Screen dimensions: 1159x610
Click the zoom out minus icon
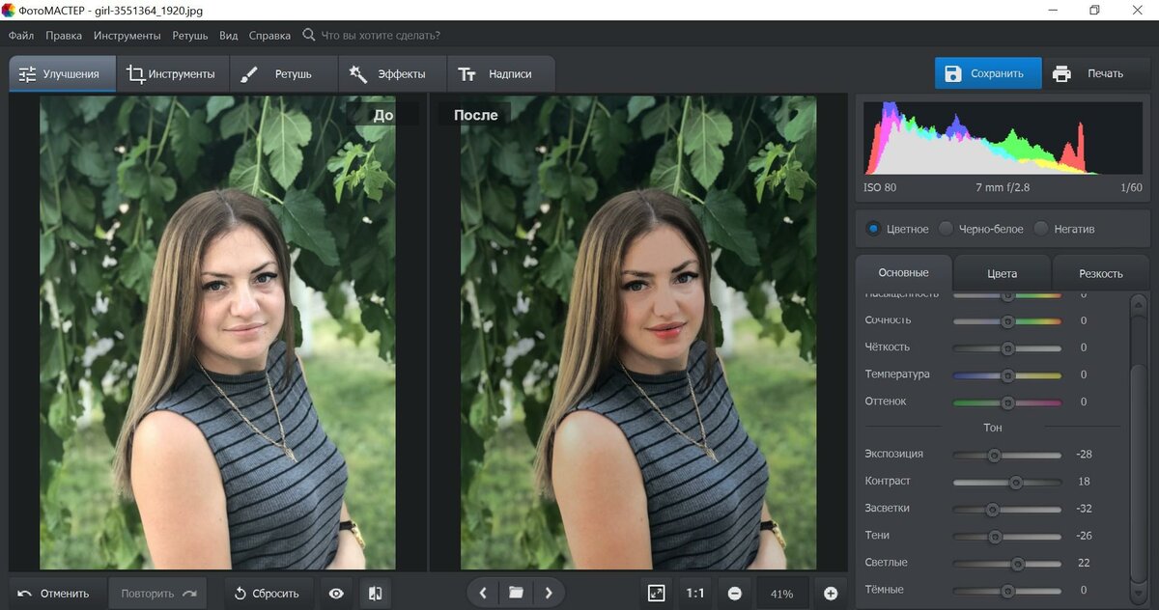click(735, 594)
